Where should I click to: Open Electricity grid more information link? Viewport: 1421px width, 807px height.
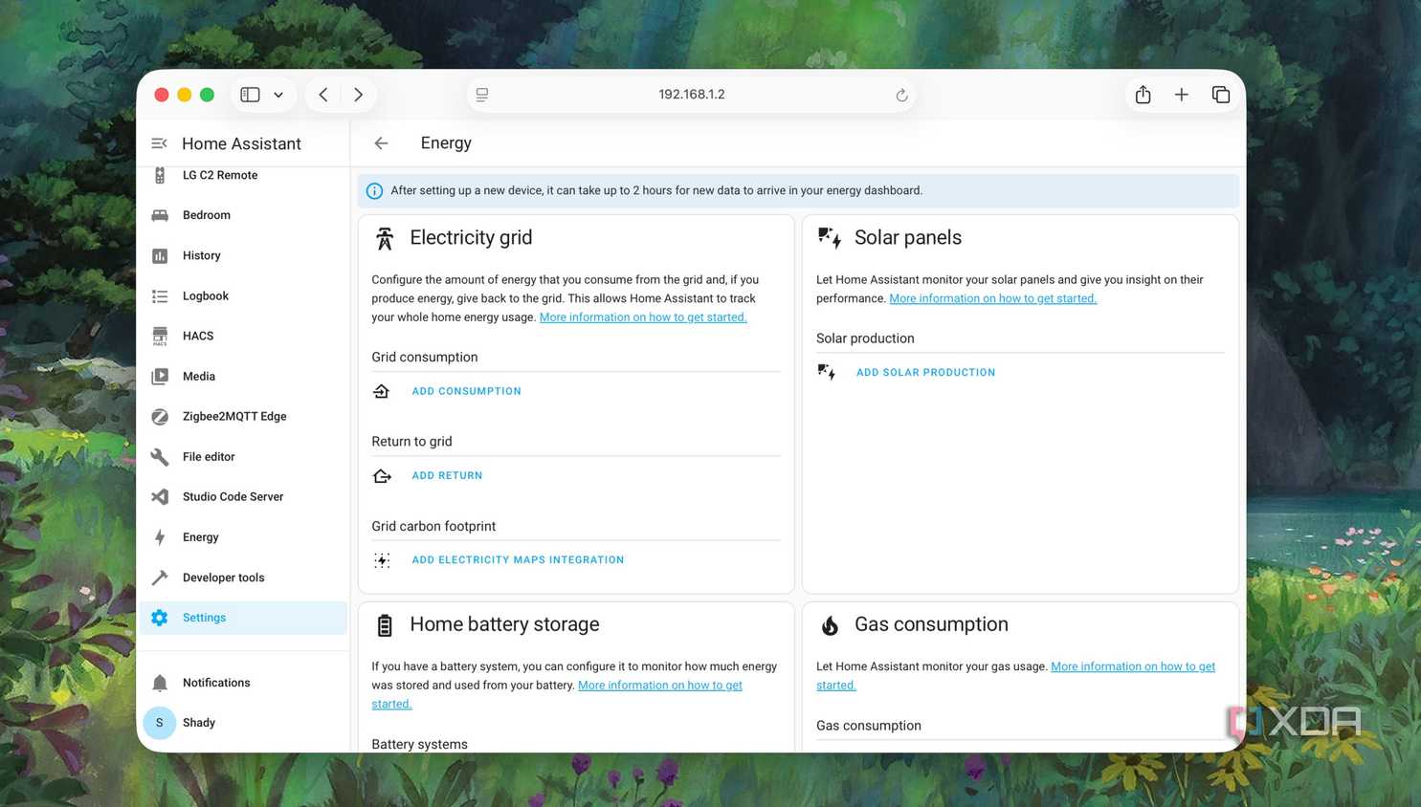pos(643,317)
